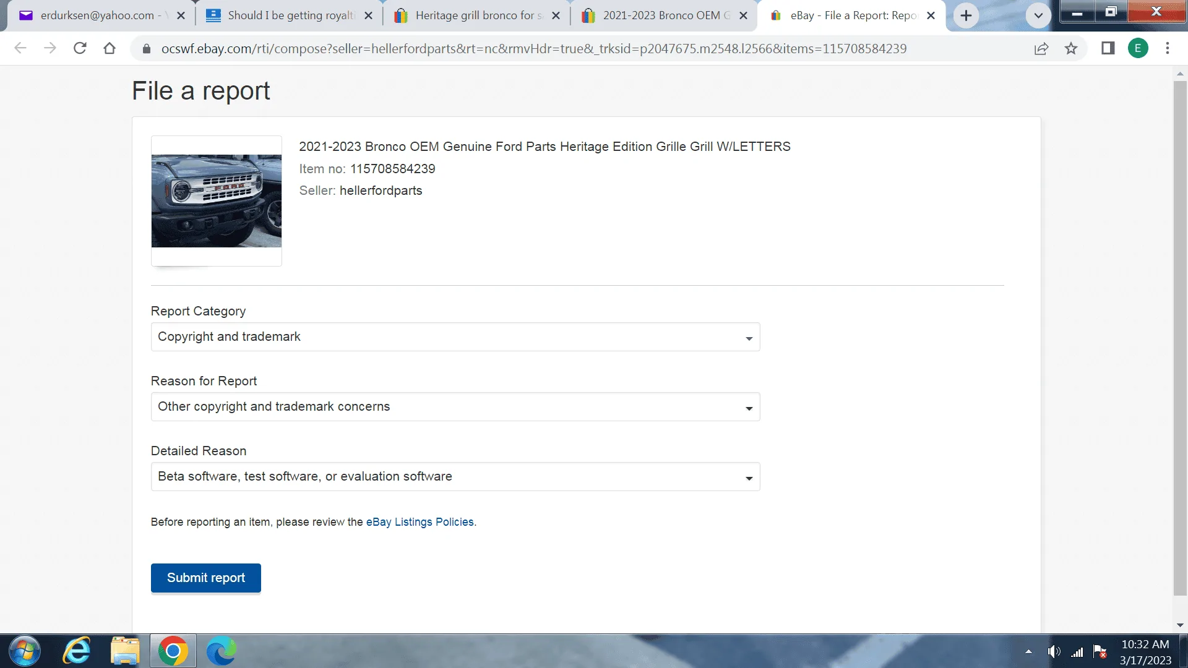Open the tab search dropdown
The width and height of the screenshot is (1188, 668).
click(x=1038, y=15)
